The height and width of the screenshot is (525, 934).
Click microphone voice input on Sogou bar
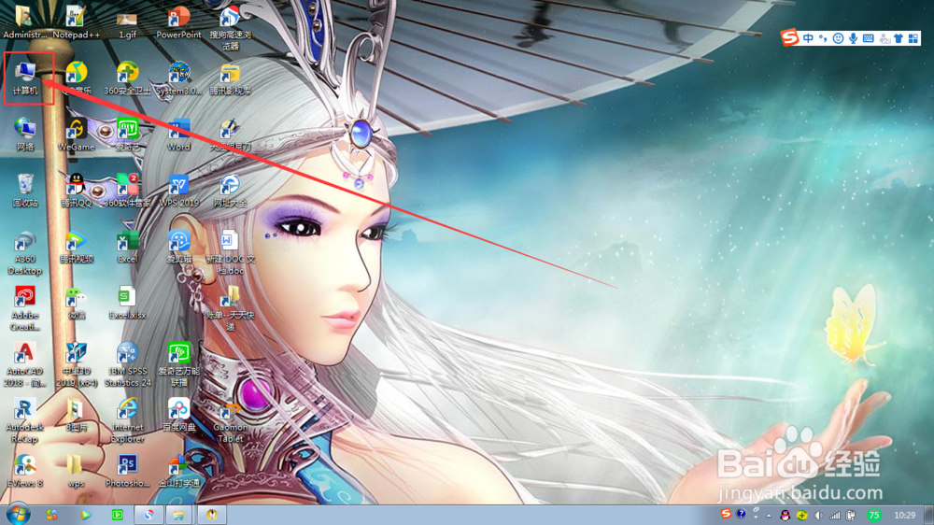coord(853,38)
